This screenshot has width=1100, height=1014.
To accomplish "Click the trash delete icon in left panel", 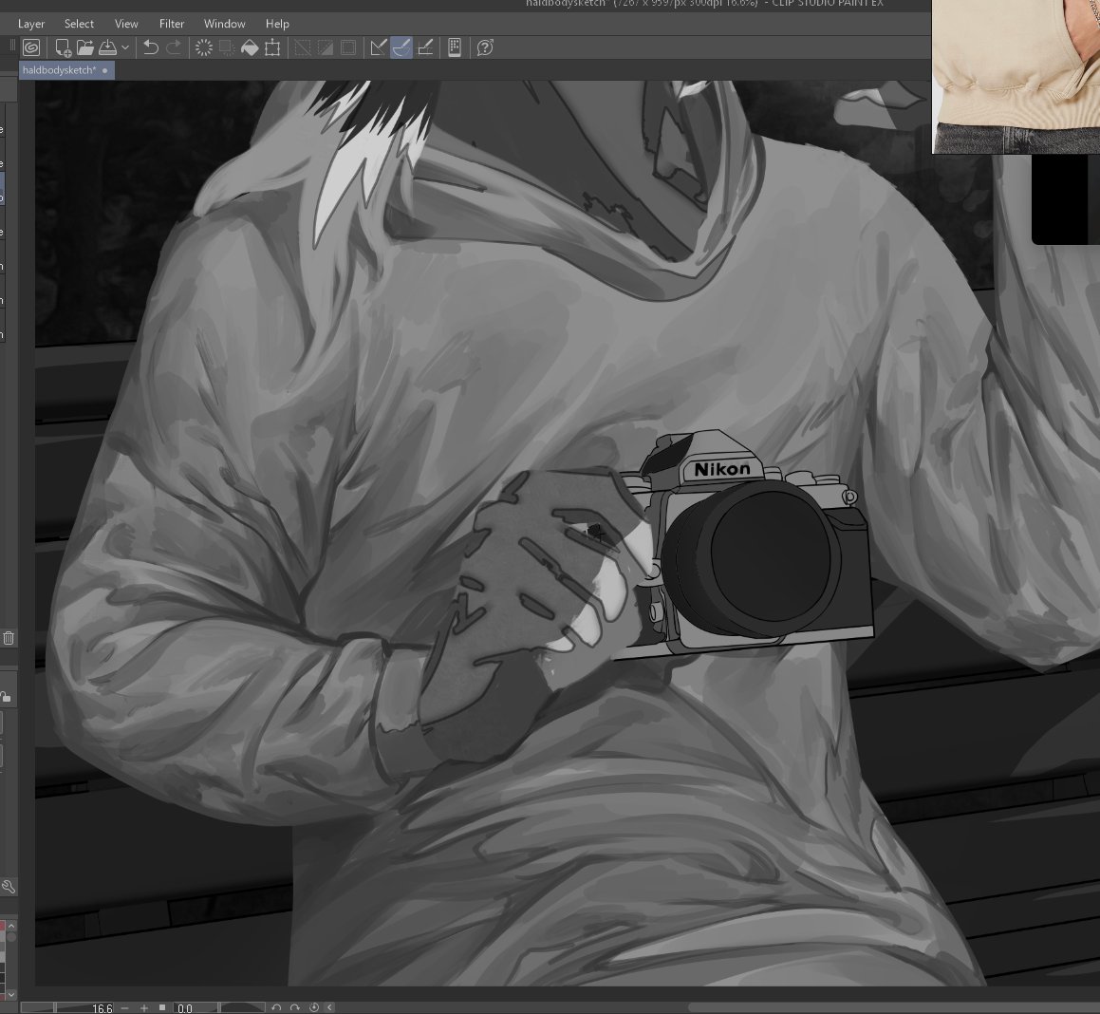I will tap(9, 638).
